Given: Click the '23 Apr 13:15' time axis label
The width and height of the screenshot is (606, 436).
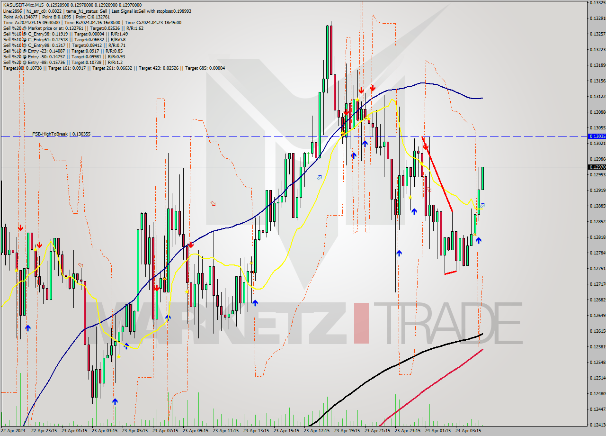Looking at the screenshot, I should pyautogui.click(x=256, y=431).
